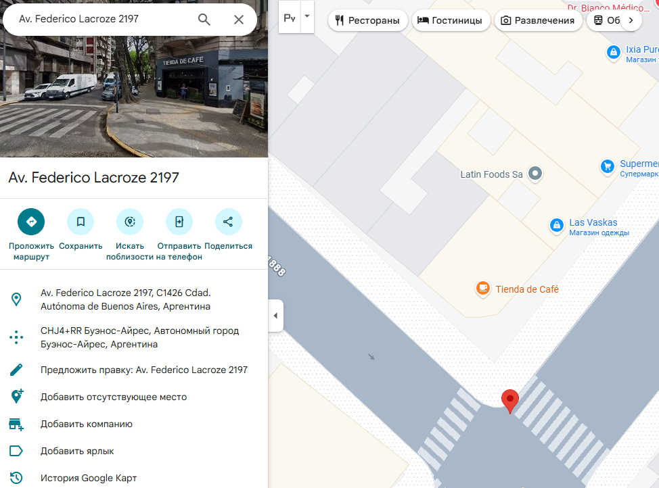This screenshot has height=488, width=659.
Task: Click the add missing place pin icon
Action: [x=17, y=397]
